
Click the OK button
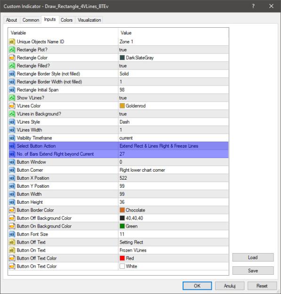click(197, 286)
